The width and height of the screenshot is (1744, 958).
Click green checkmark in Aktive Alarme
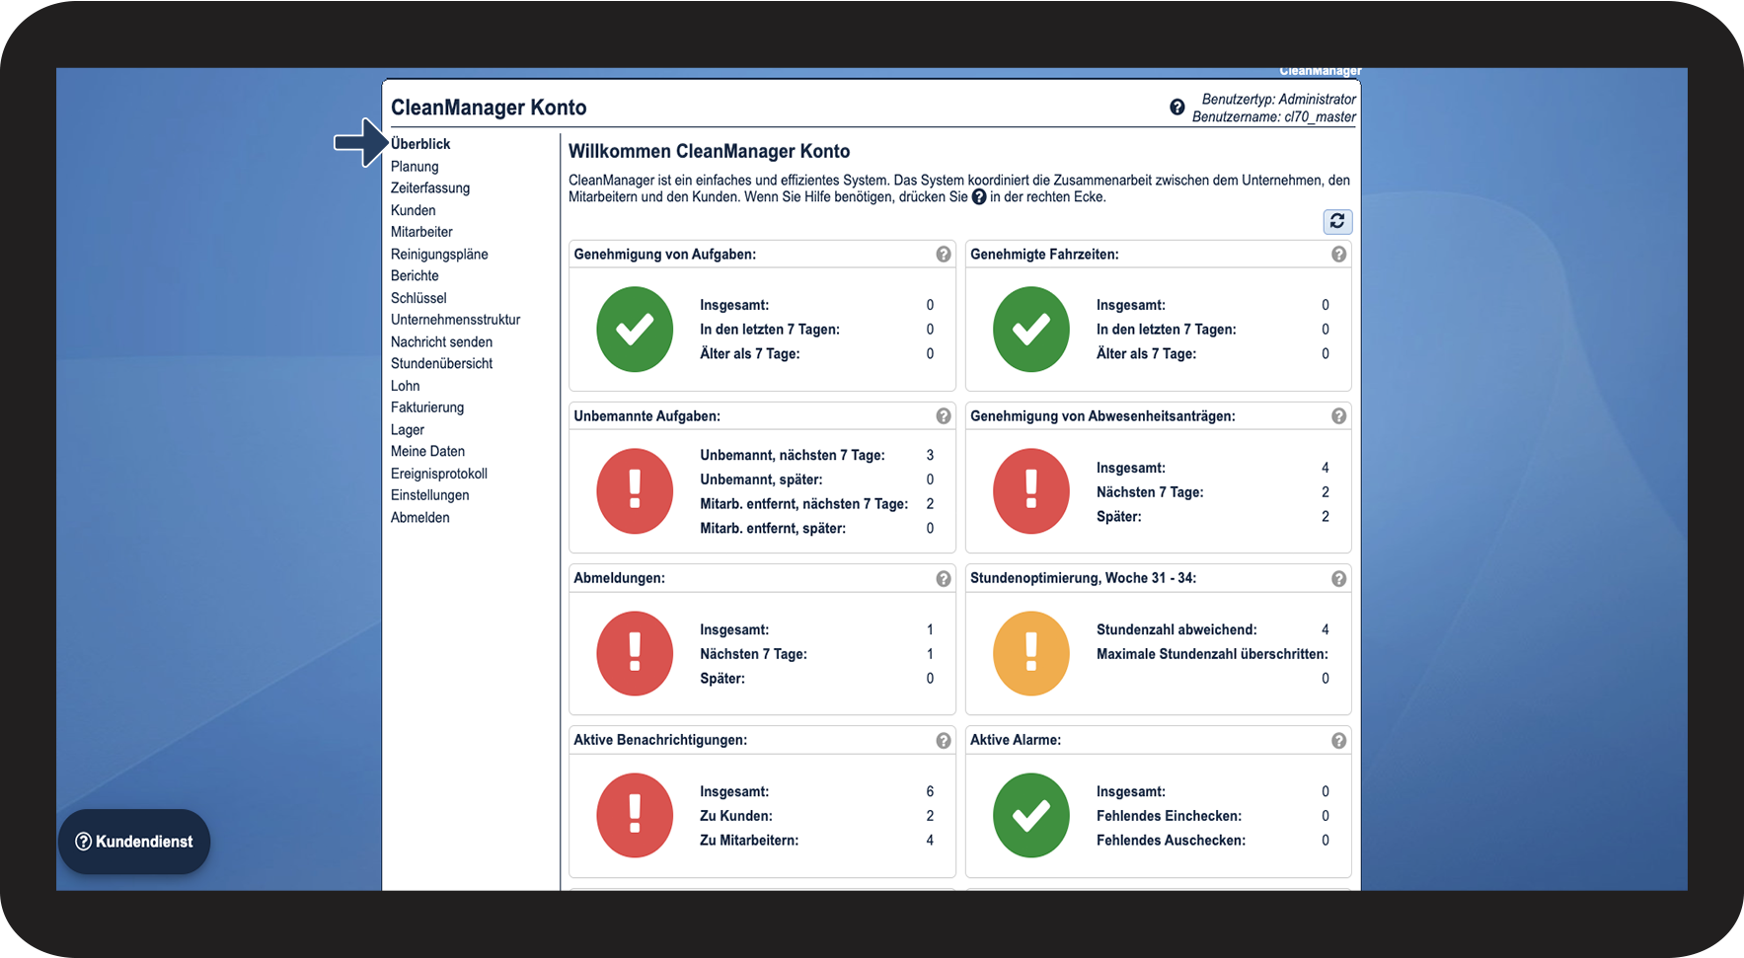point(1031,815)
